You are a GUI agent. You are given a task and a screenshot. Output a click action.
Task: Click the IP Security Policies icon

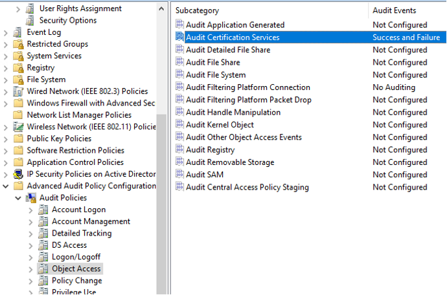pyautogui.click(x=19, y=174)
